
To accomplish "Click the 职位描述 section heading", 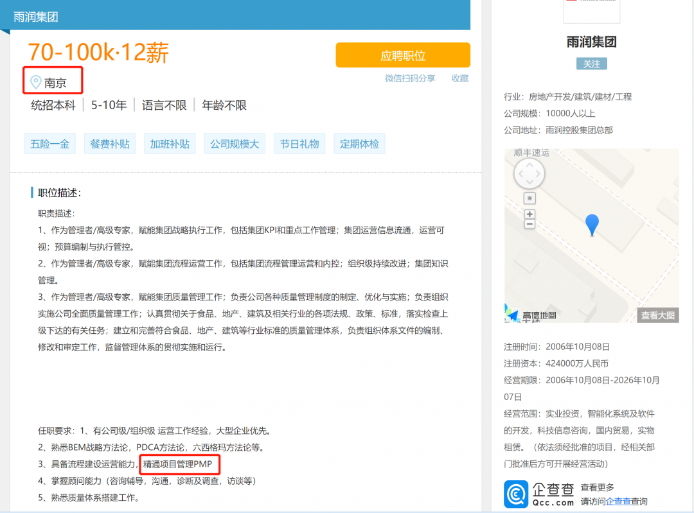I will tap(59, 193).
